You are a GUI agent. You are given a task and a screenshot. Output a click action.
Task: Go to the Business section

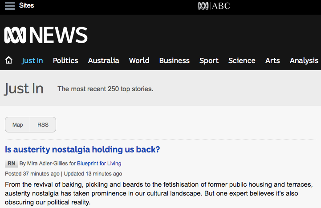pos(174,61)
